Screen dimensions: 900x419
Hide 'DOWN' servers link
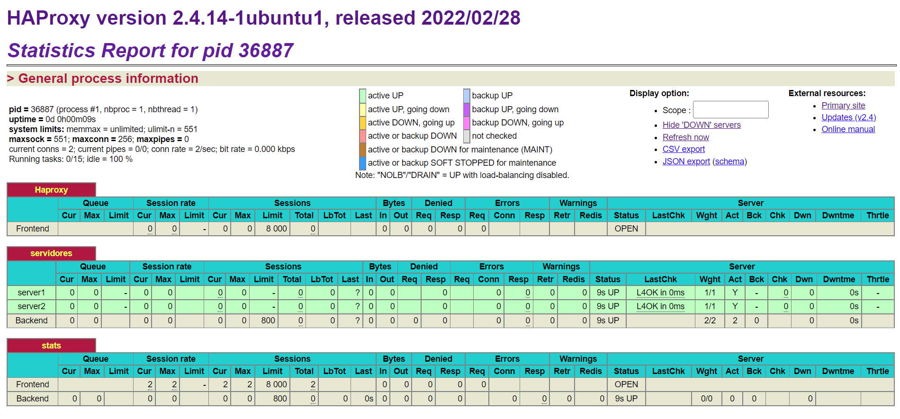[x=701, y=125]
